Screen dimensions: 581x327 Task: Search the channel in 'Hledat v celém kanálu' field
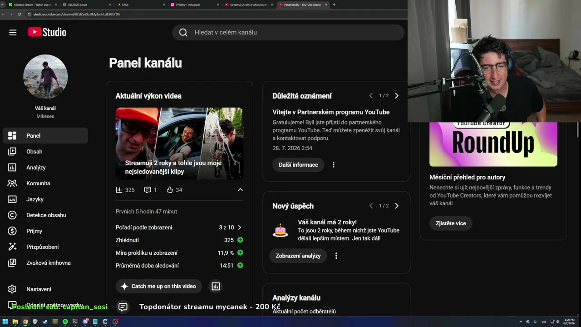click(288, 32)
